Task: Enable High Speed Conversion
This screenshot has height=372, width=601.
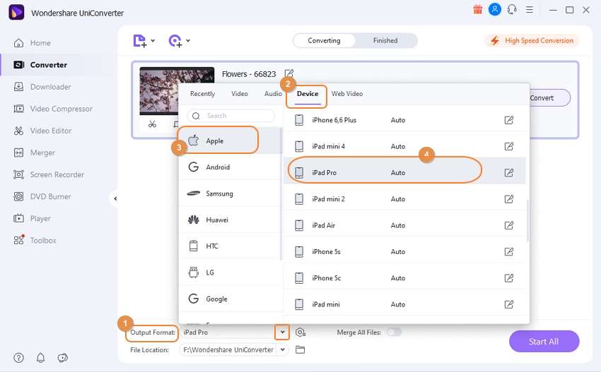Action: (x=532, y=40)
